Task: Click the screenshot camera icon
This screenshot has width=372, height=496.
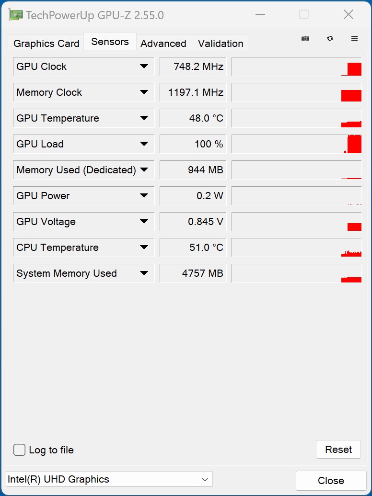Action: coord(305,39)
